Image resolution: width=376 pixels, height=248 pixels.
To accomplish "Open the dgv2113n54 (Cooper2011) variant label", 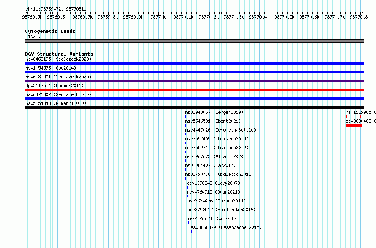I will click(54, 86).
